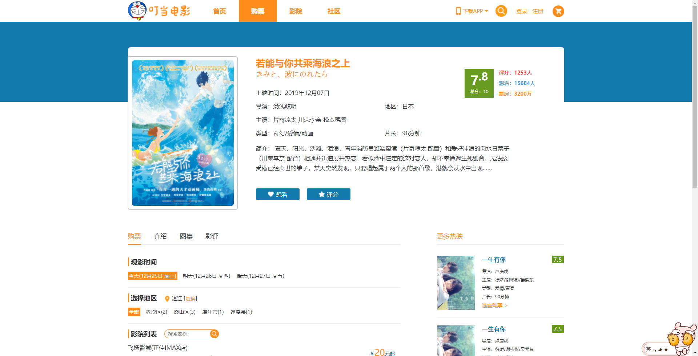The width and height of the screenshot is (698, 356).
Task: Click the phone icon beside 下载APP
Action: [x=458, y=11]
